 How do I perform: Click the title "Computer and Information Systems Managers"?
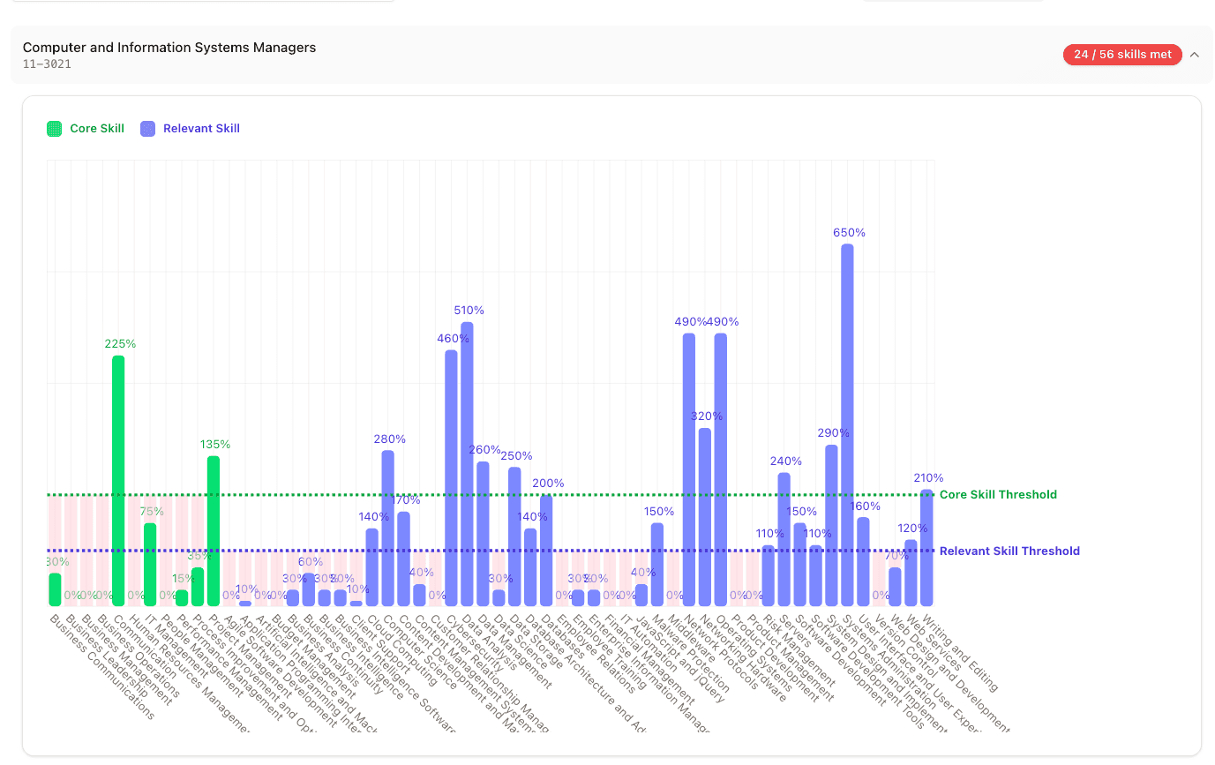170,47
